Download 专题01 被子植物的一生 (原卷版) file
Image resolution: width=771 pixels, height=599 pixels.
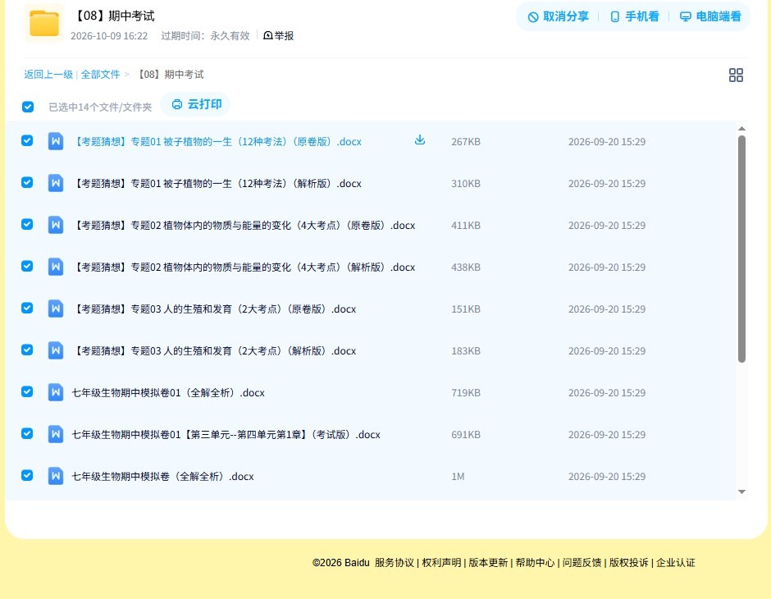click(419, 140)
